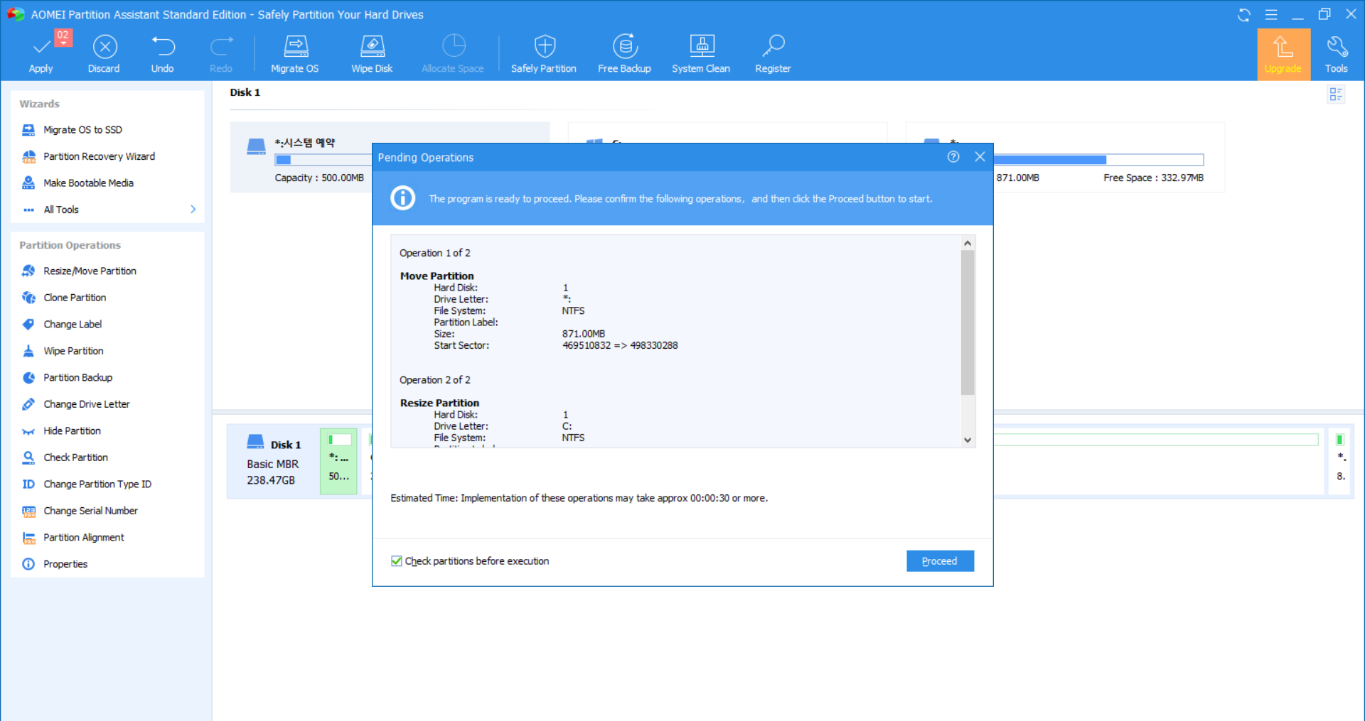
Task: Open Properties in Partition Operations
Action: pyautogui.click(x=65, y=564)
